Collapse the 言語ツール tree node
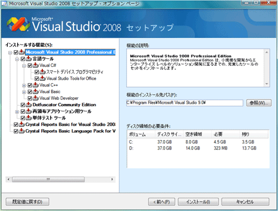Screen dimensions: 278x211 (x=17, y=59)
